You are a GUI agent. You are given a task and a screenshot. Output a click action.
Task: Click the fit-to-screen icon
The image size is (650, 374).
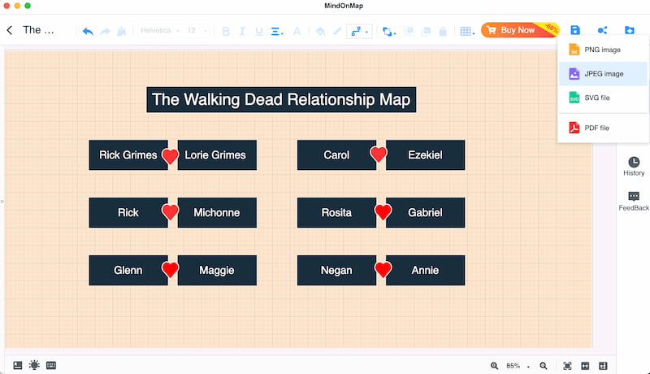[x=567, y=366]
